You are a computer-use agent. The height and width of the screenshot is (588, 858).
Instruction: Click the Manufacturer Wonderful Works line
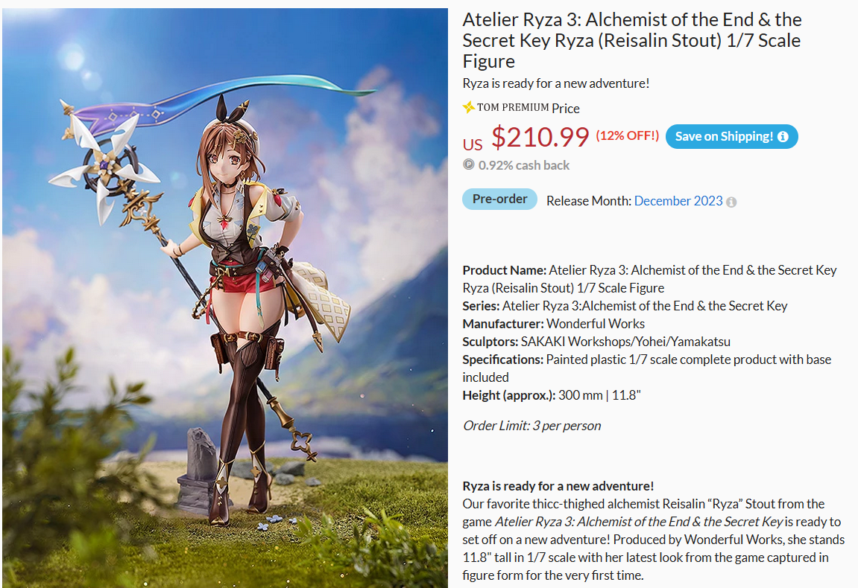(553, 324)
